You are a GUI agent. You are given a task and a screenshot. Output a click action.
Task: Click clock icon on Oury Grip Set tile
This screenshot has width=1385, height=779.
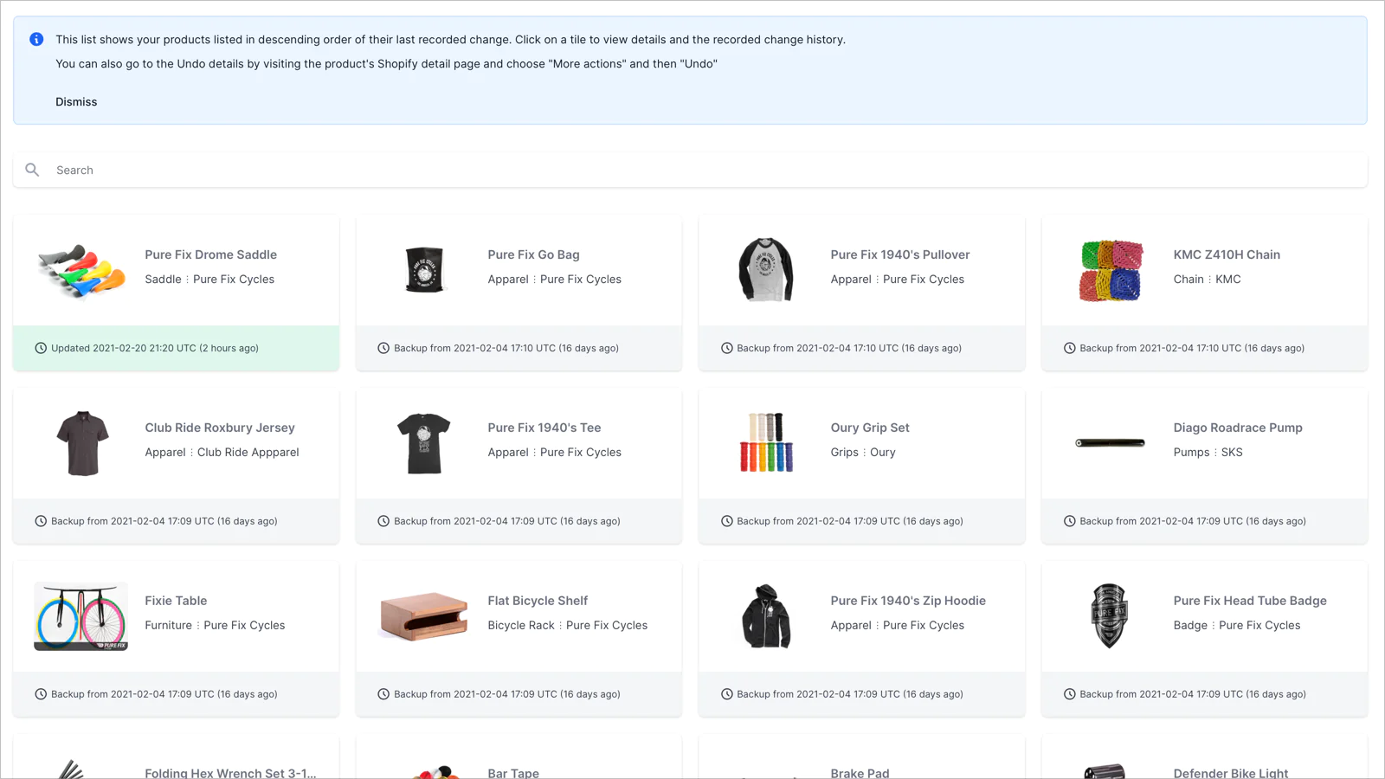click(726, 521)
